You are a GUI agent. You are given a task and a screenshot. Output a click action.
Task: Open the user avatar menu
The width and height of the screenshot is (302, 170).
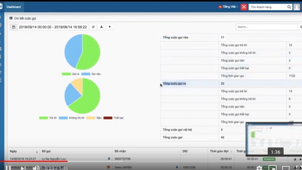[297, 7]
